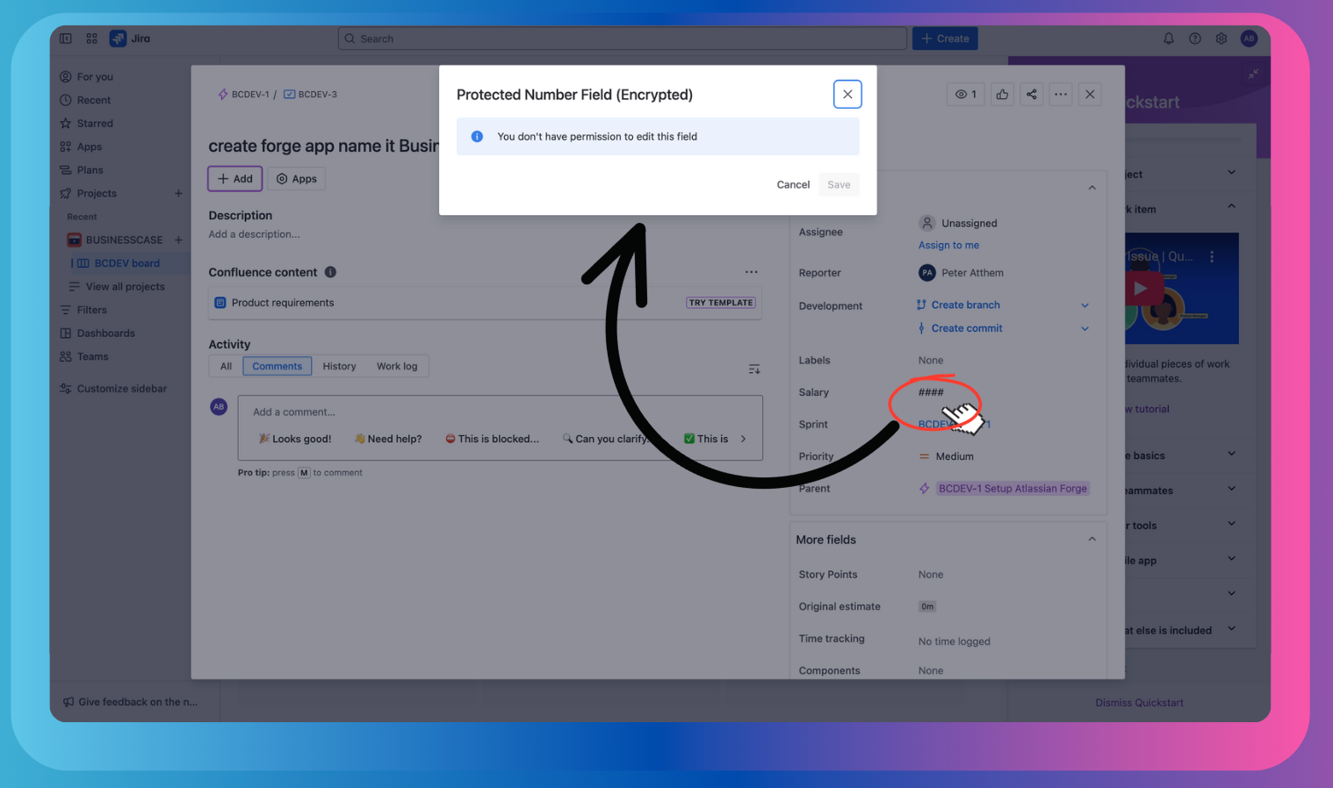Click the plus next to BUSINESSCASE

point(178,240)
